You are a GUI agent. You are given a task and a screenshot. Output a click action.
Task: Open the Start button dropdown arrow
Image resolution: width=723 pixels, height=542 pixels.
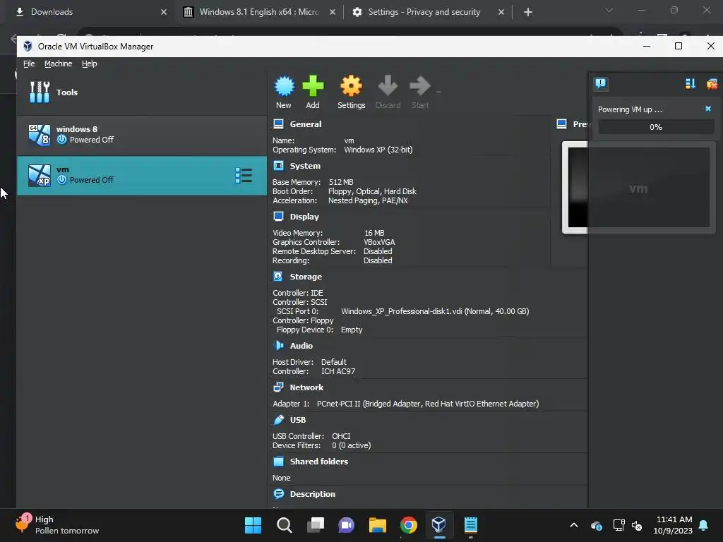[438, 92]
